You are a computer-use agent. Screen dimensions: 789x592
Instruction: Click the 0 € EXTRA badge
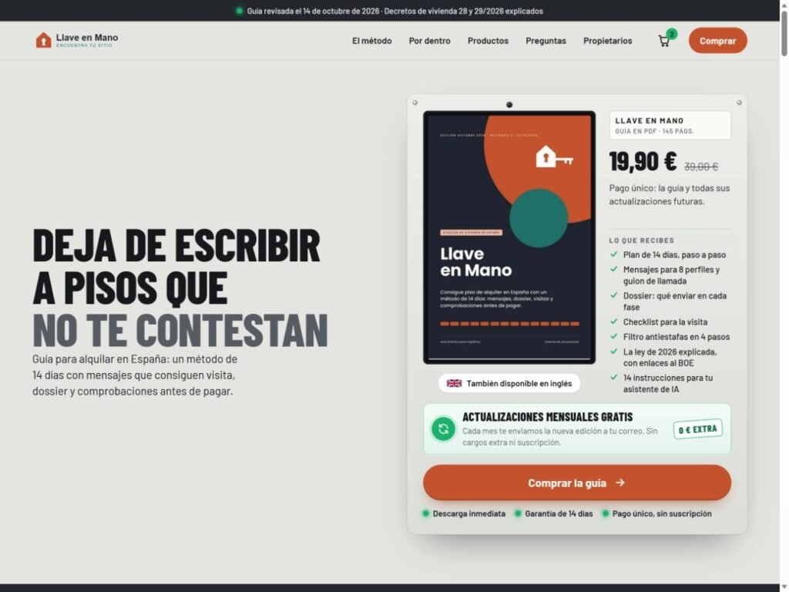[x=698, y=429]
